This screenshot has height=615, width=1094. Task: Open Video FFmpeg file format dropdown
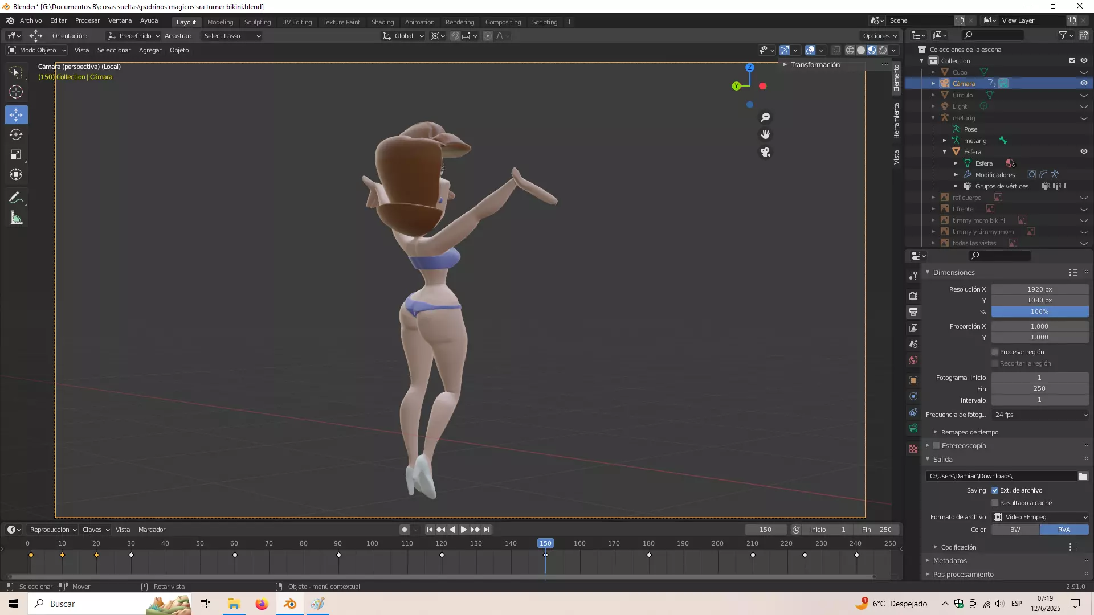1040,517
